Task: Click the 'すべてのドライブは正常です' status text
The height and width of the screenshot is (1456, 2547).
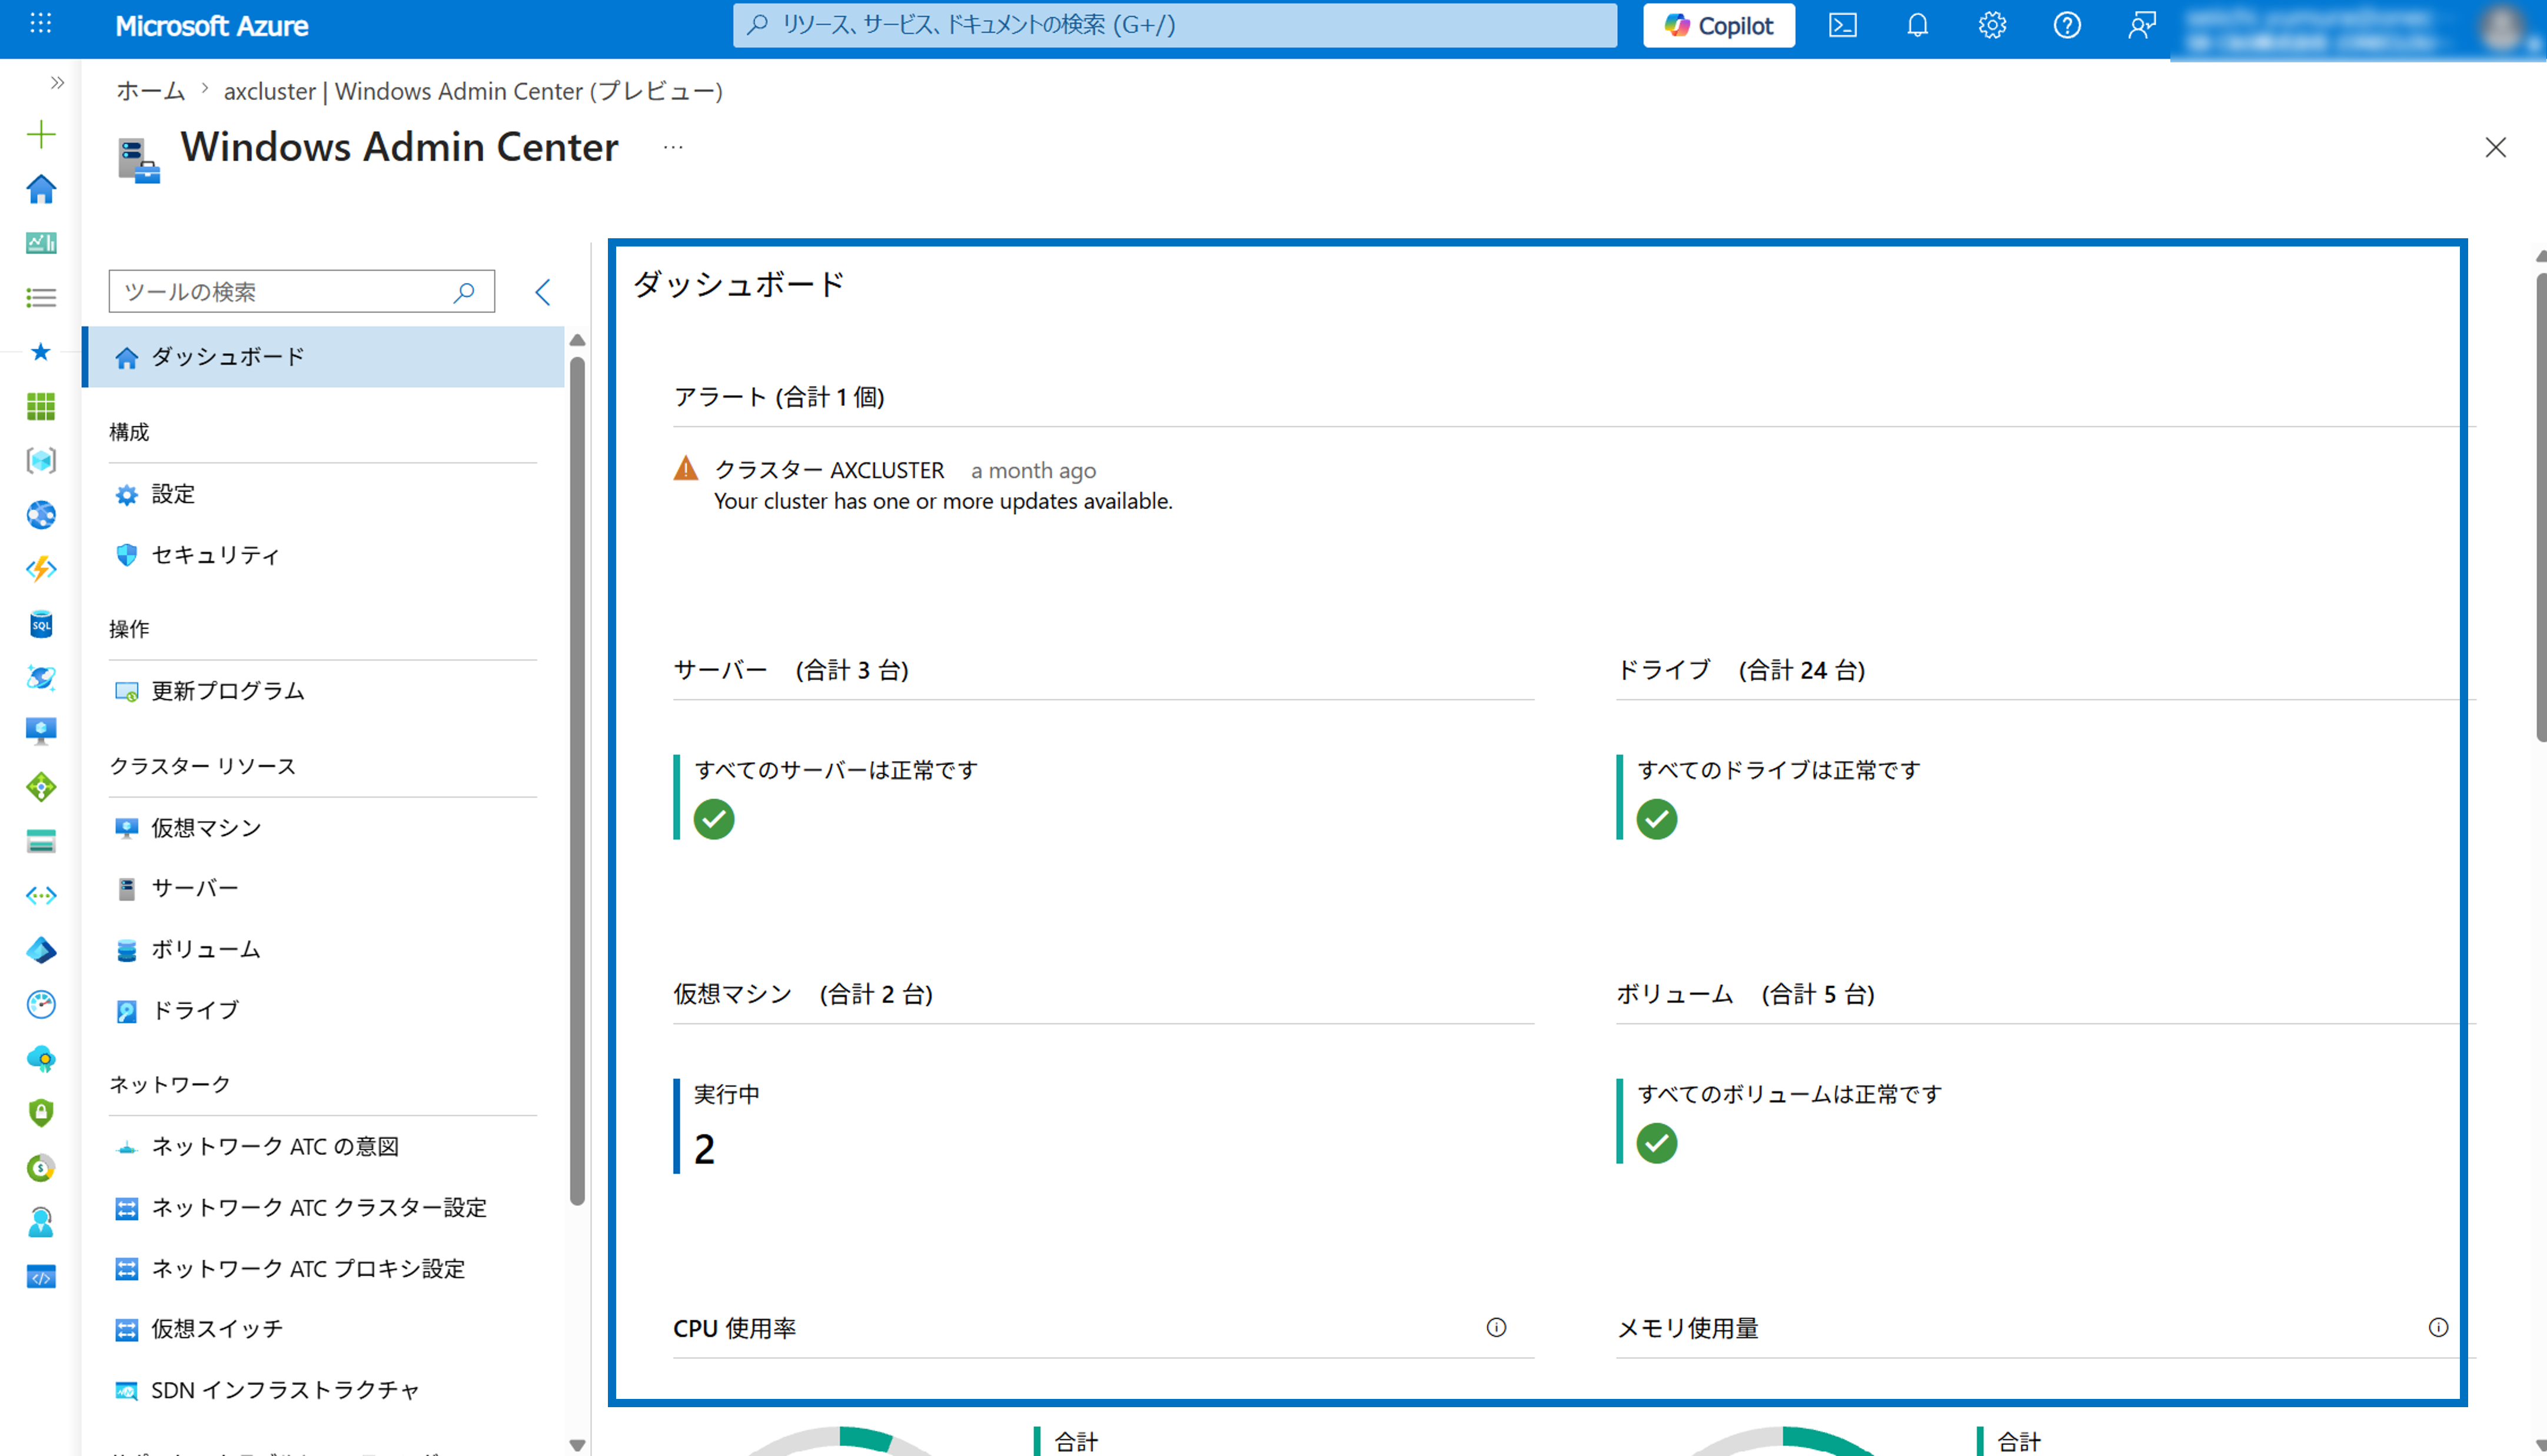Action: [x=1778, y=770]
